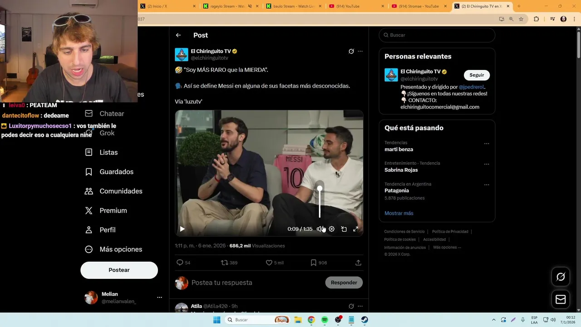Open File Explorer from taskbar
581x327 pixels.
coord(298,320)
